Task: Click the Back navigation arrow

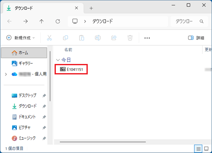Action: 9,21
